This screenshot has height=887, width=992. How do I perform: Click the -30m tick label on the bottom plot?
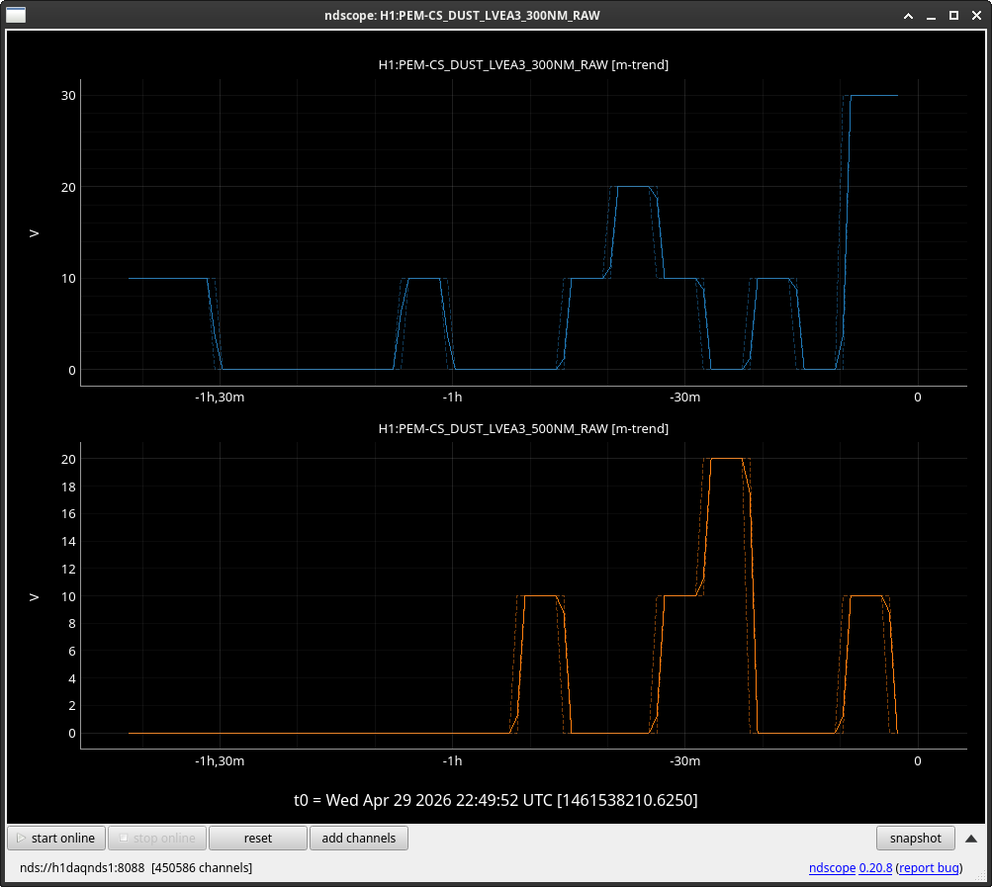point(685,761)
